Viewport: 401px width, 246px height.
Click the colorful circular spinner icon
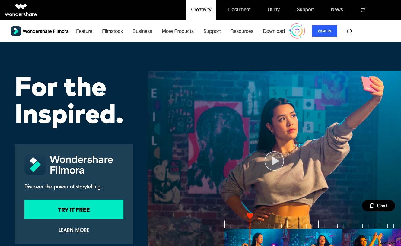tap(297, 31)
